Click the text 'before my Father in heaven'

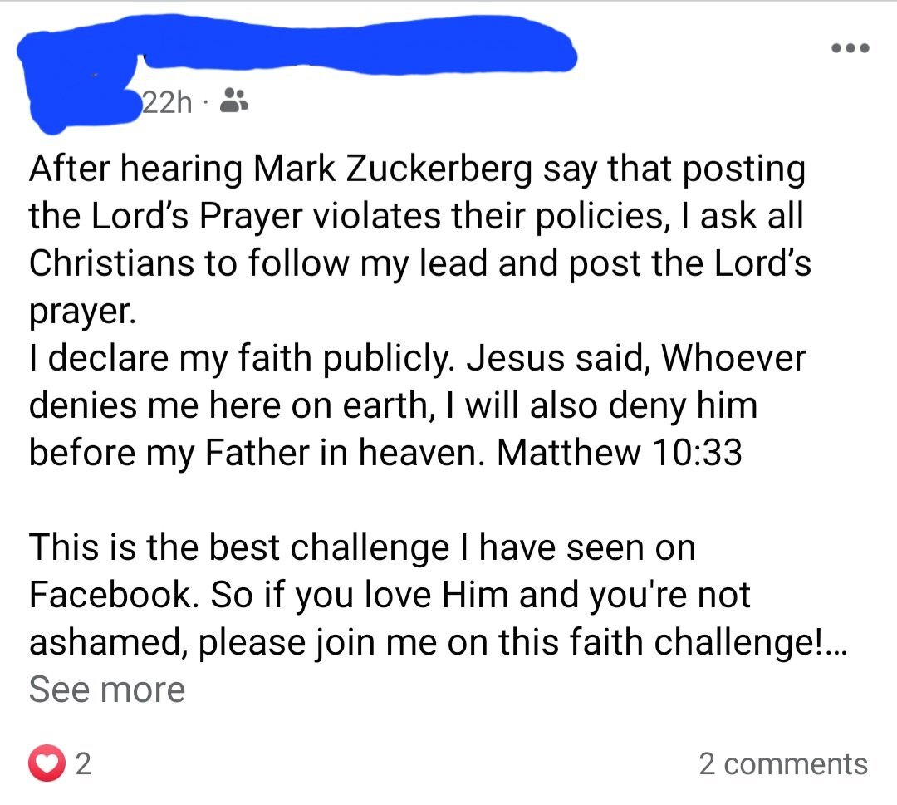click(x=256, y=452)
